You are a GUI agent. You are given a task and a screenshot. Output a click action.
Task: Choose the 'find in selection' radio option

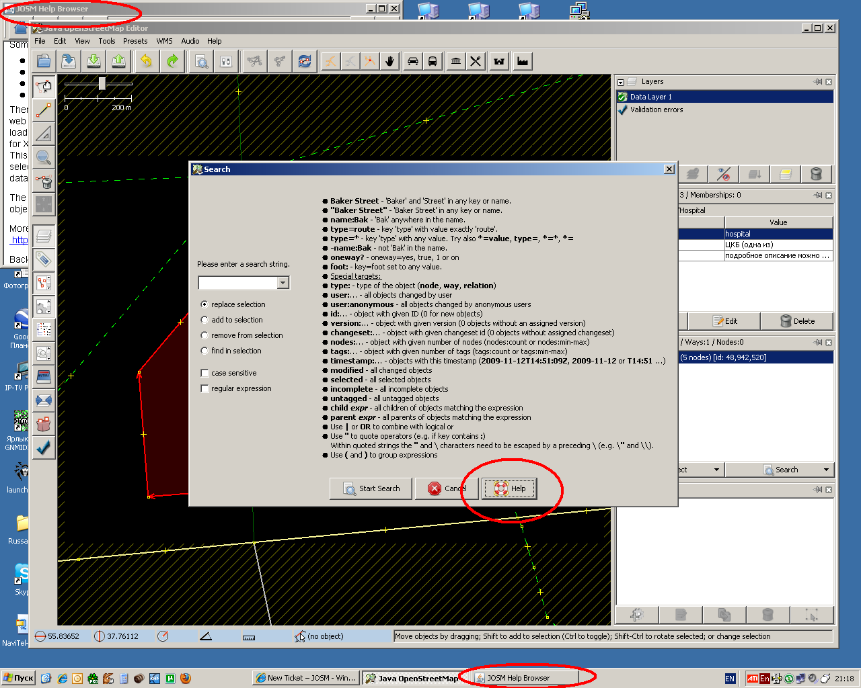[204, 351]
